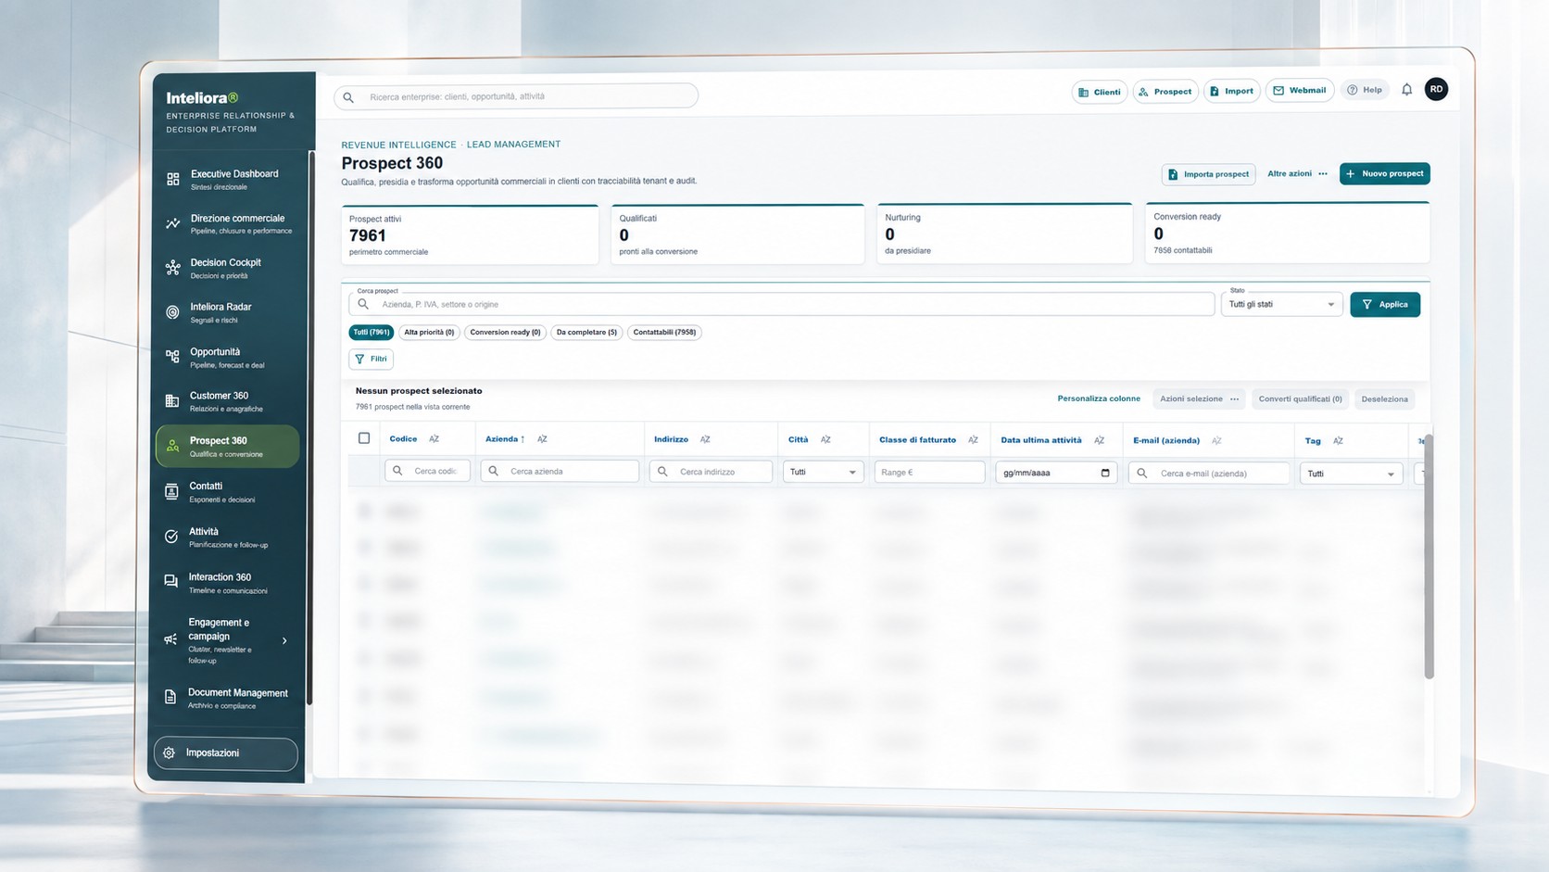The height and width of the screenshot is (872, 1549).
Task: Click the enterprise search magnifier icon
Action: [348, 96]
